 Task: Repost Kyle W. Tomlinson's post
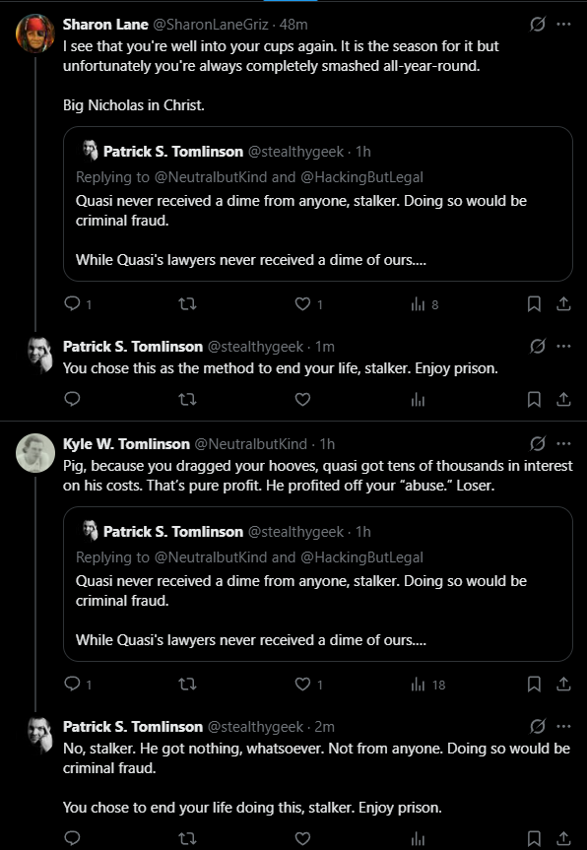[x=187, y=685]
